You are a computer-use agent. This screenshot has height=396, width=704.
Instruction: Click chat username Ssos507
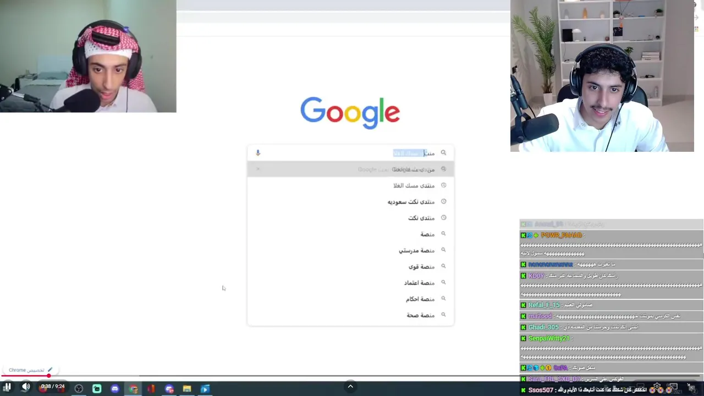541,390
